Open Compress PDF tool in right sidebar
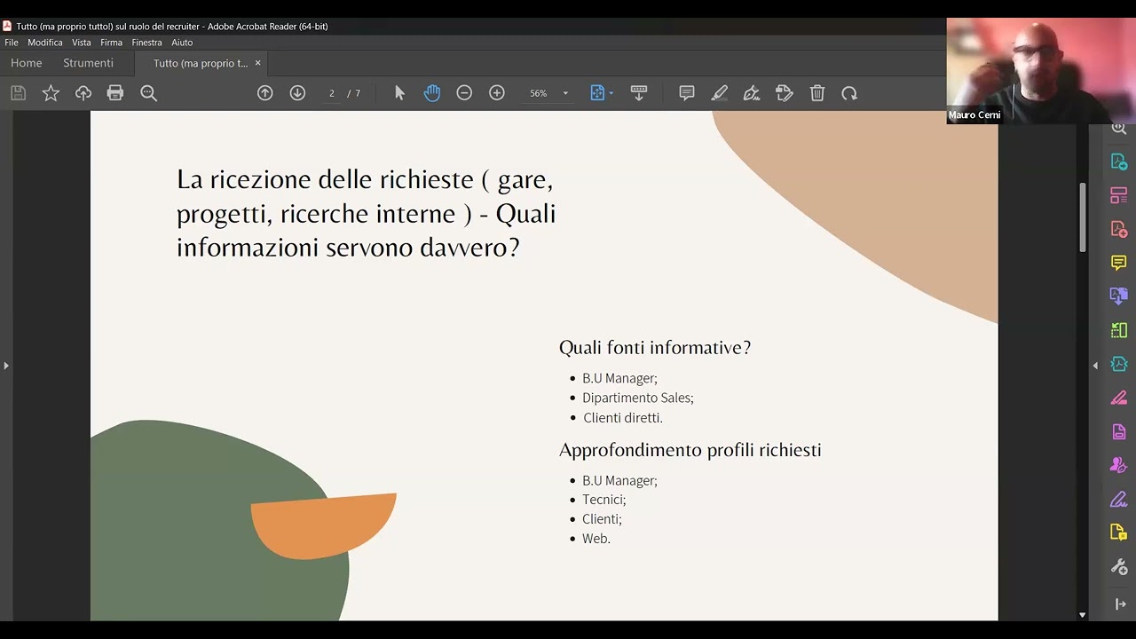 click(1118, 364)
